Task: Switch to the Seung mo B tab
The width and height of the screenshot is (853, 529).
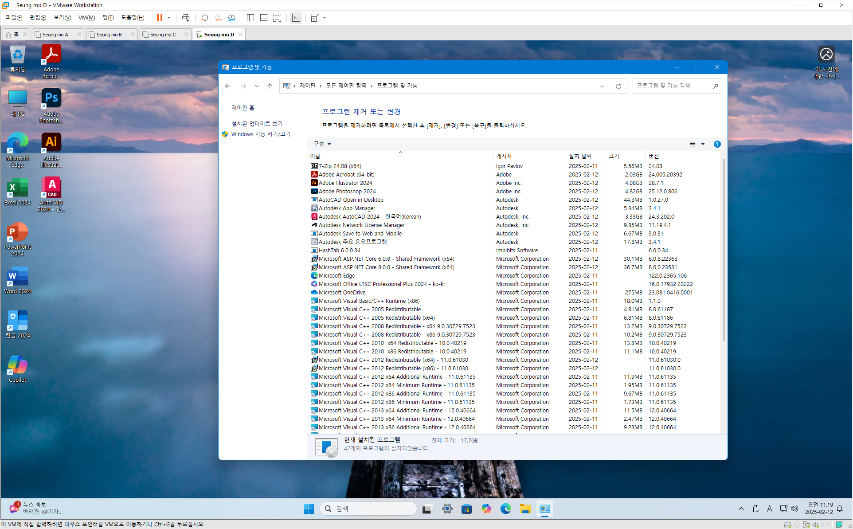Action: coord(109,35)
